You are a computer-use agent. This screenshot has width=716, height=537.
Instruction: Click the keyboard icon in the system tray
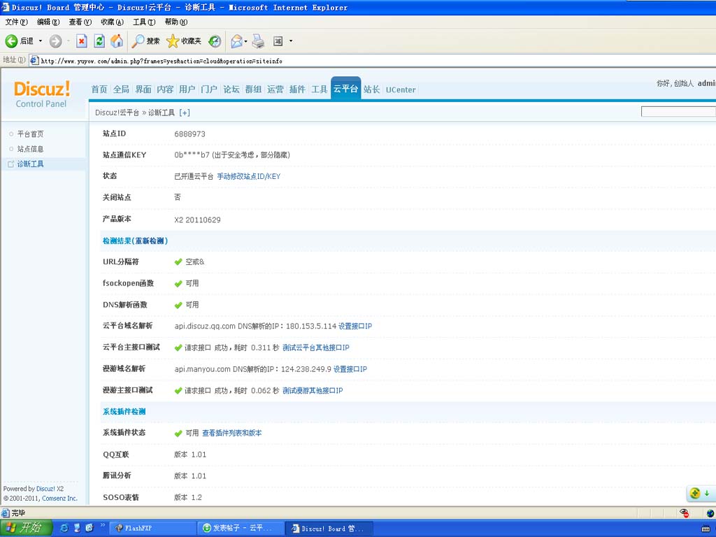click(x=706, y=529)
